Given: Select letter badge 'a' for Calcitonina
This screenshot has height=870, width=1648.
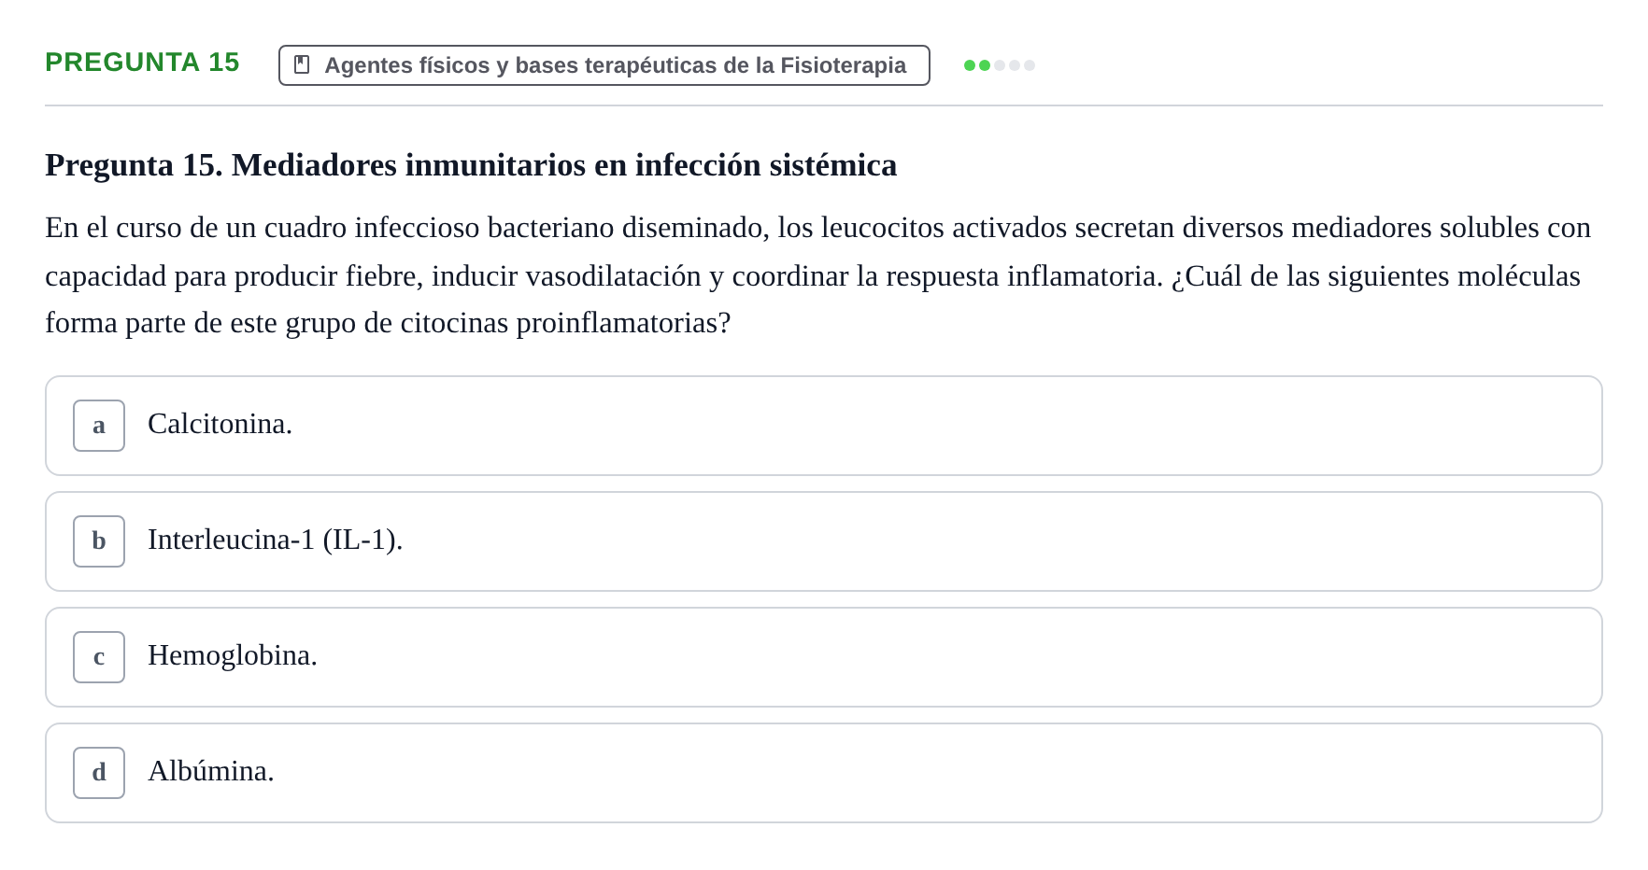Looking at the screenshot, I should click(x=99, y=426).
